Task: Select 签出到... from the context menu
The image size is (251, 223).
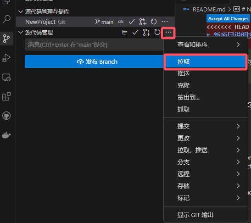Action: [x=206, y=97]
